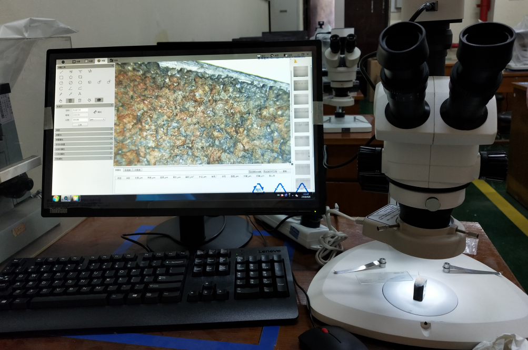Expand the last collapsed section in sidebar
The height and width of the screenshot is (350, 528).
point(83,158)
